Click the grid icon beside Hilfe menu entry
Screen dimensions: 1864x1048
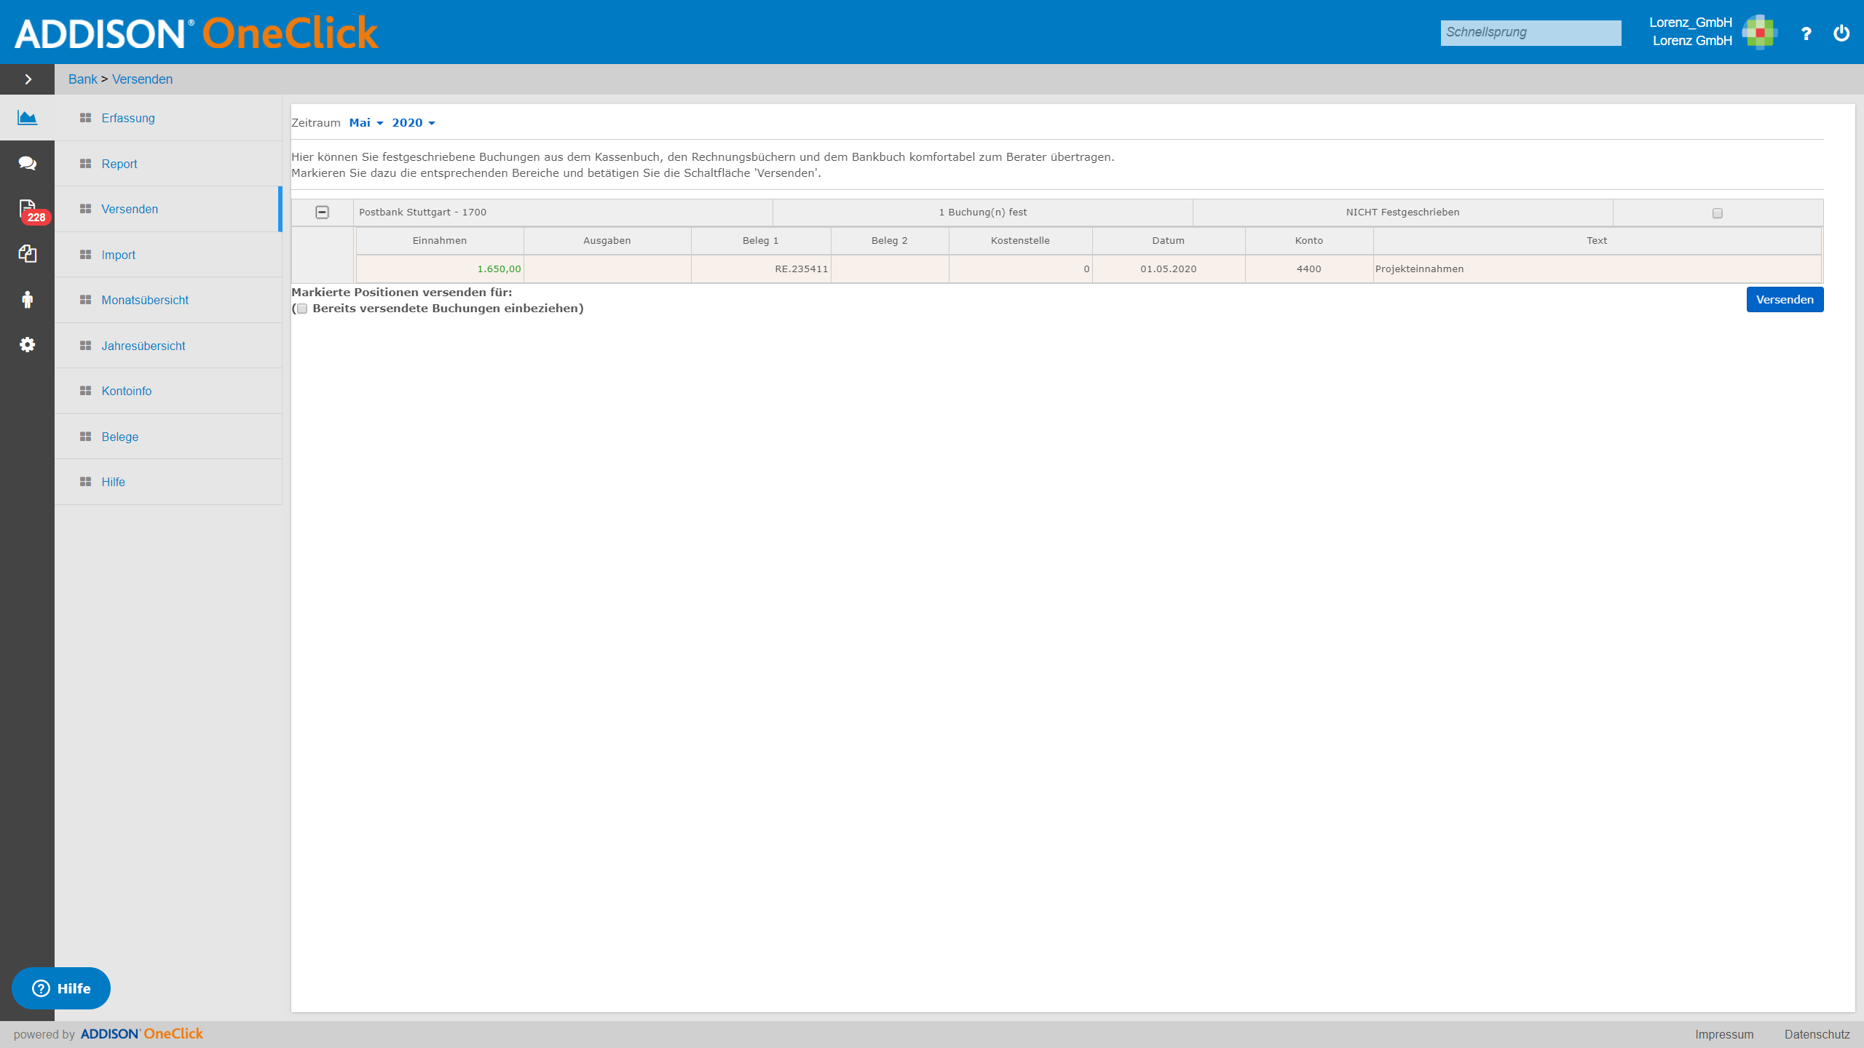click(x=85, y=482)
